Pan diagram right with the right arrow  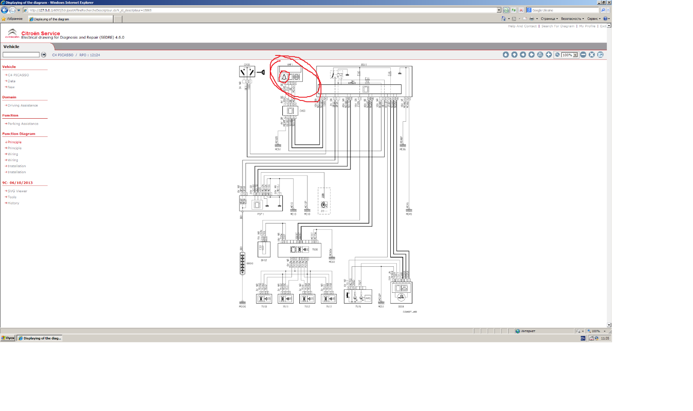[531, 55]
